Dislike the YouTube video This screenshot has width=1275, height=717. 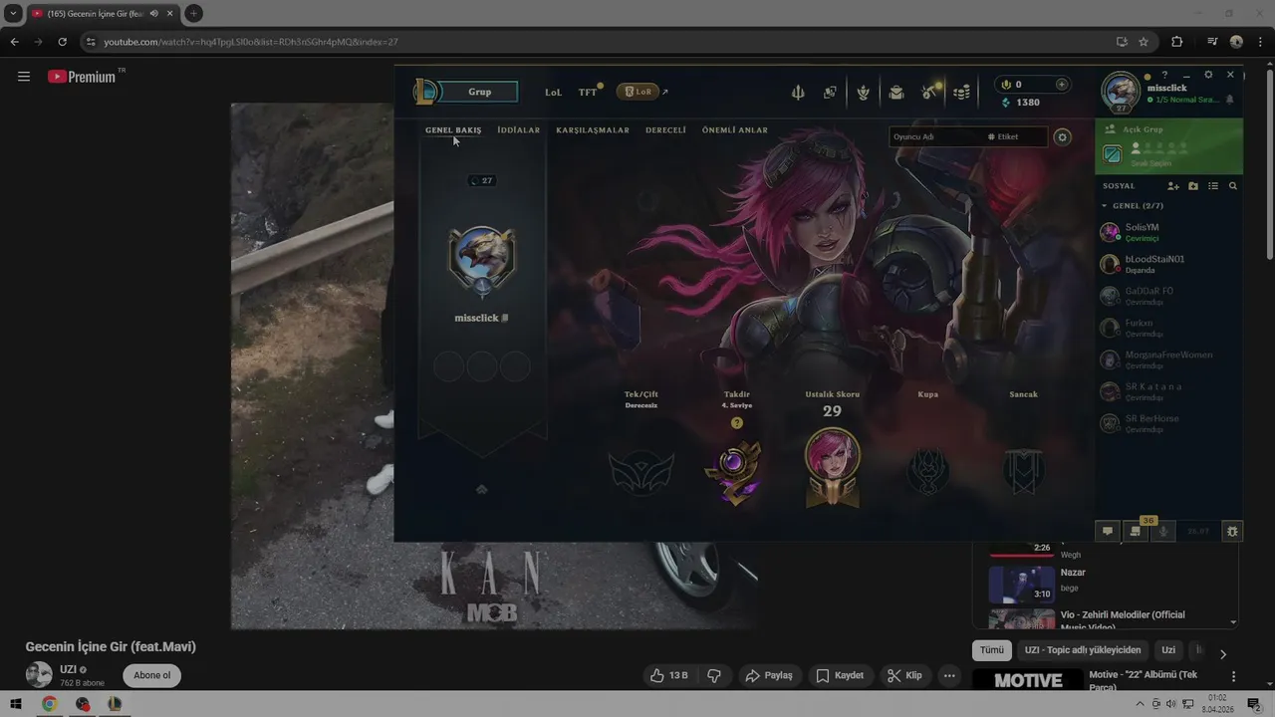point(714,675)
